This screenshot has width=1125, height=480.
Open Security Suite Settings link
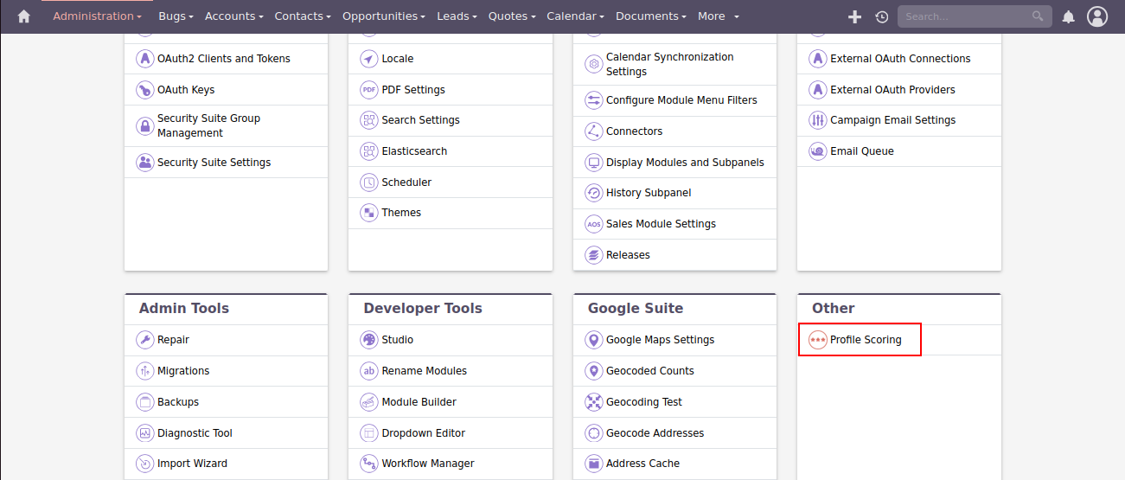click(x=214, y=163)
